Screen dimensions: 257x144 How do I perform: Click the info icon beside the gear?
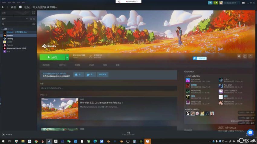[245, 56]
